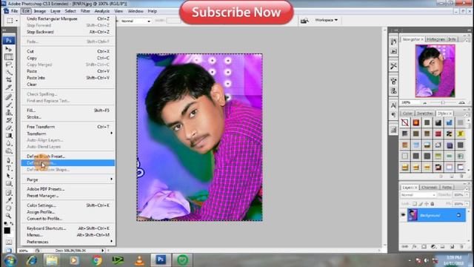Select the Path Selection tool
The width and height of the screenshot is (474, 267).
pyautogui.click(x=8, y=176)
